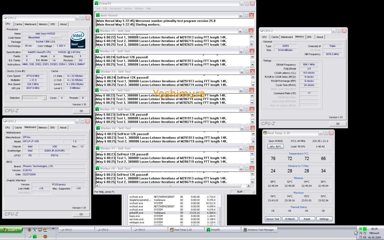Switch to Cache tab in Mainboard CPU-Z window

(18, 127)
